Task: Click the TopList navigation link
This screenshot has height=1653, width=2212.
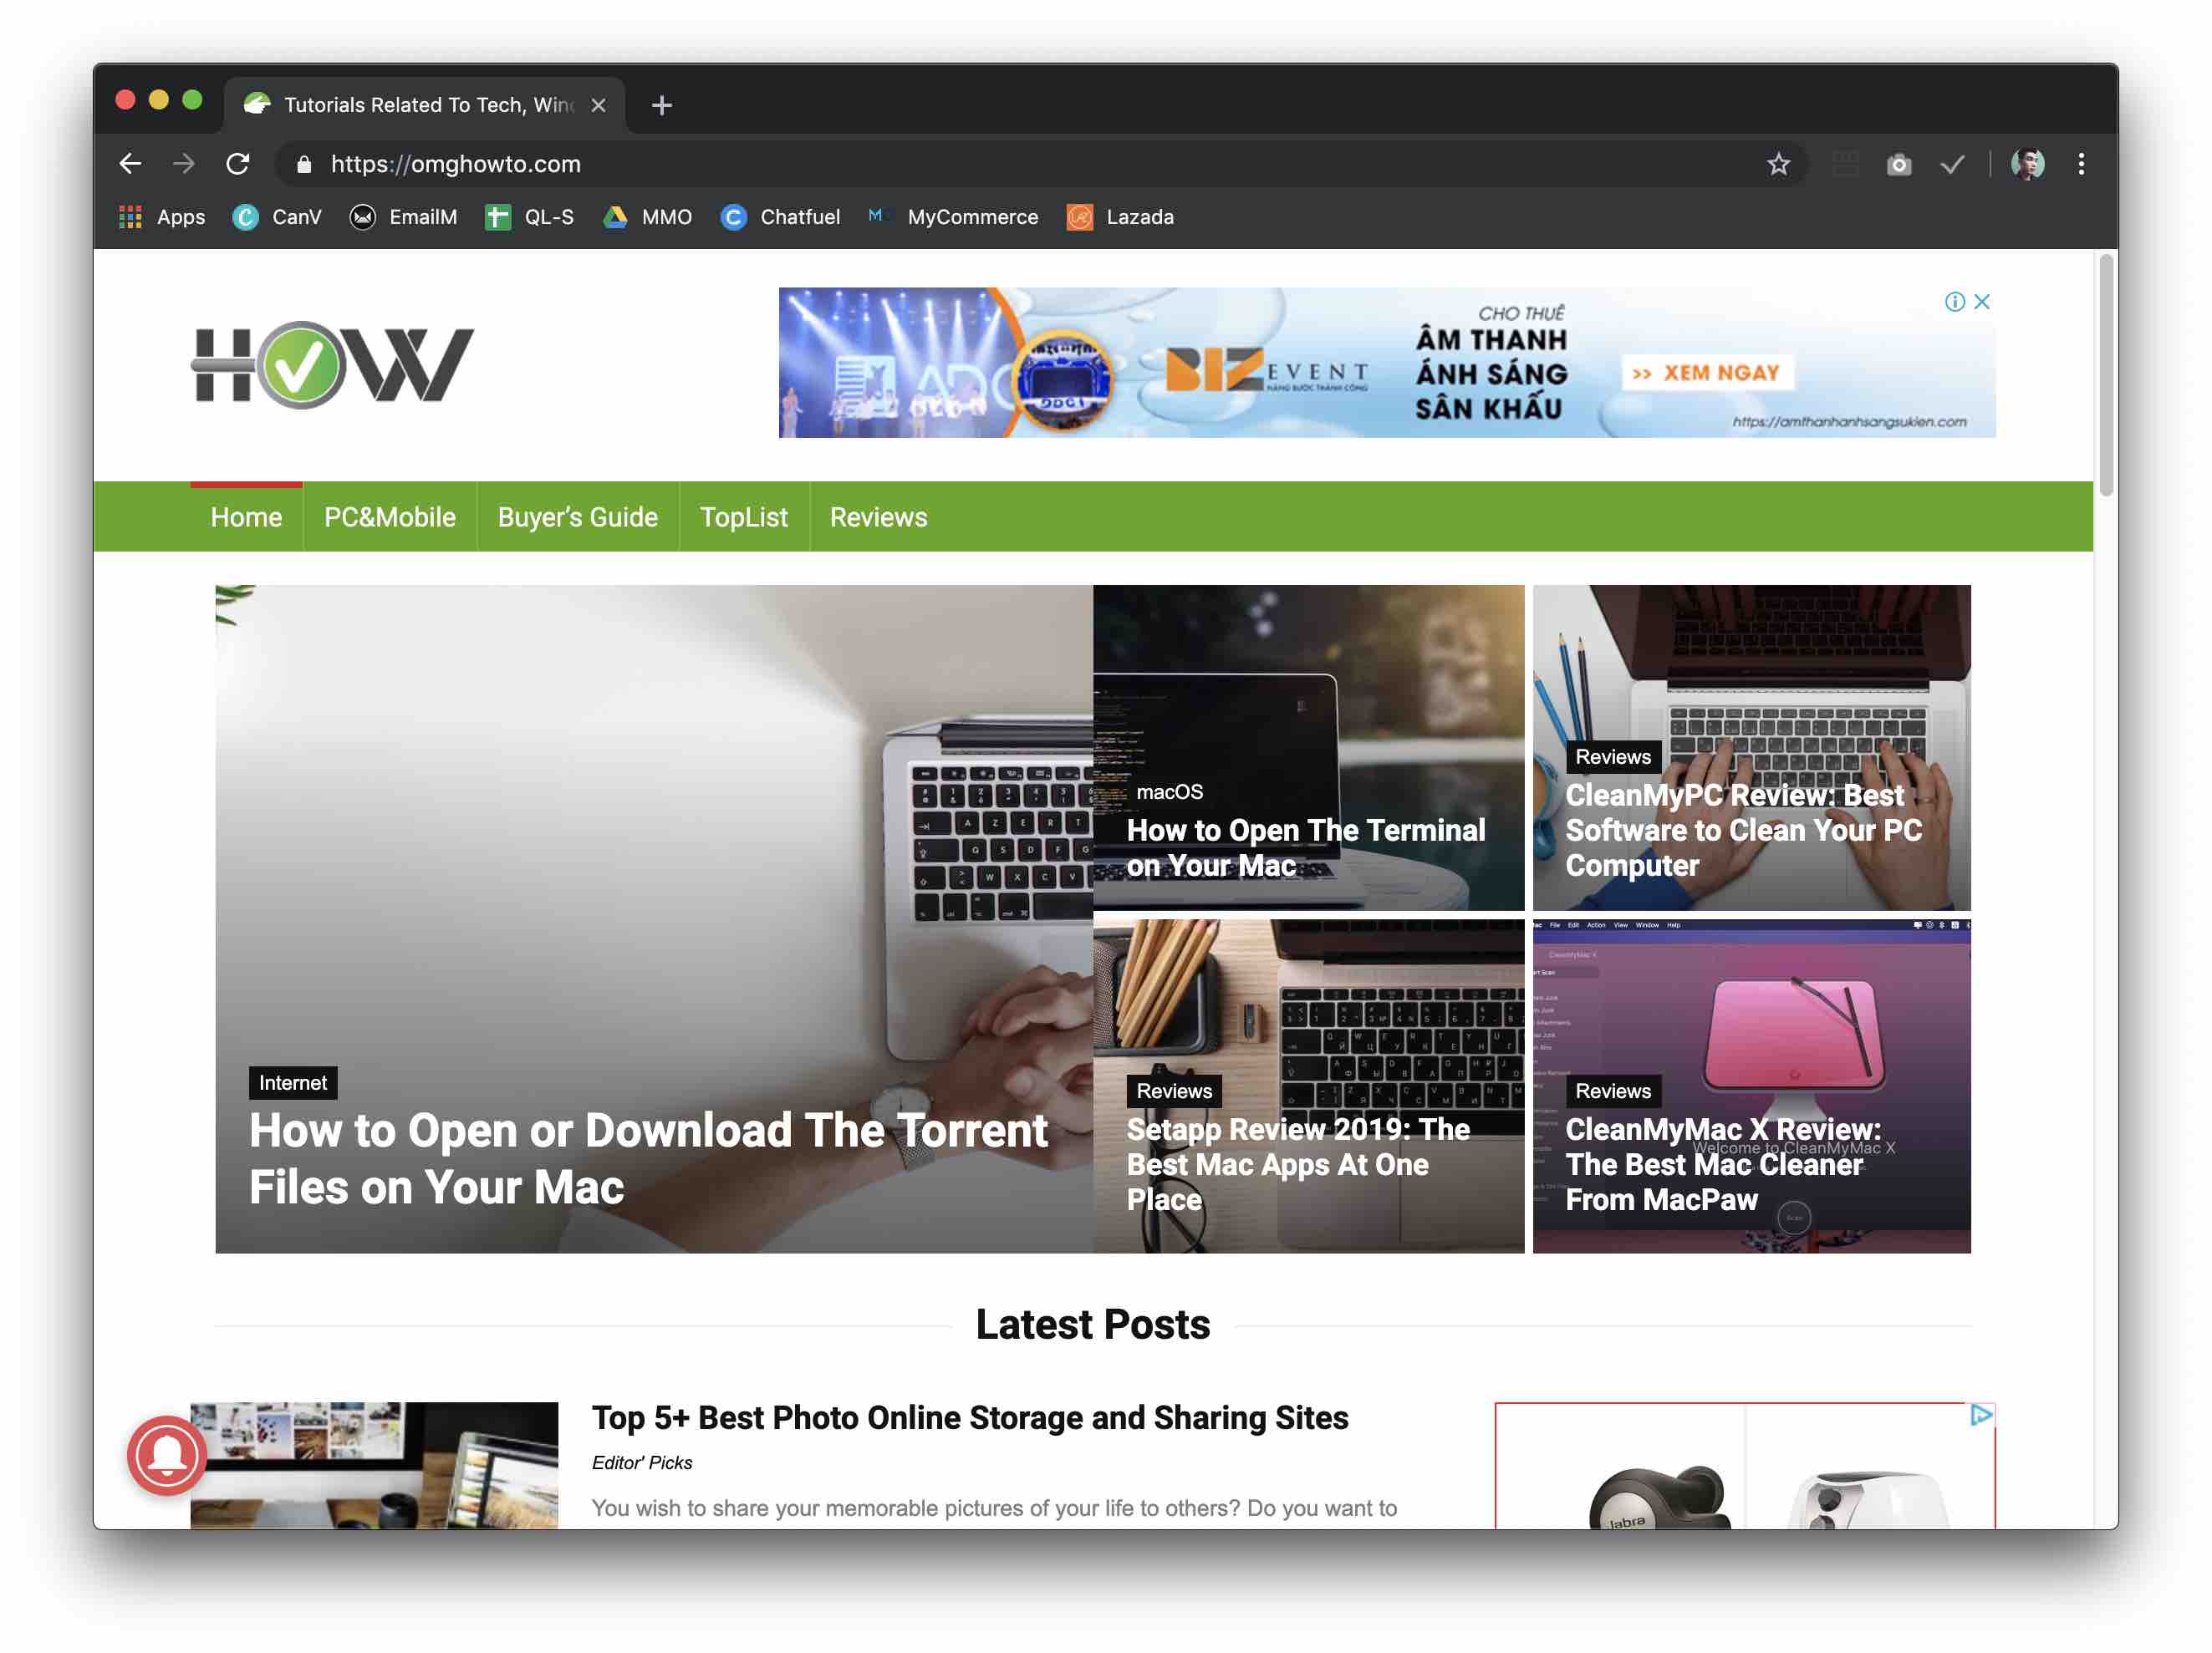Action: click(x=743, y=516)
